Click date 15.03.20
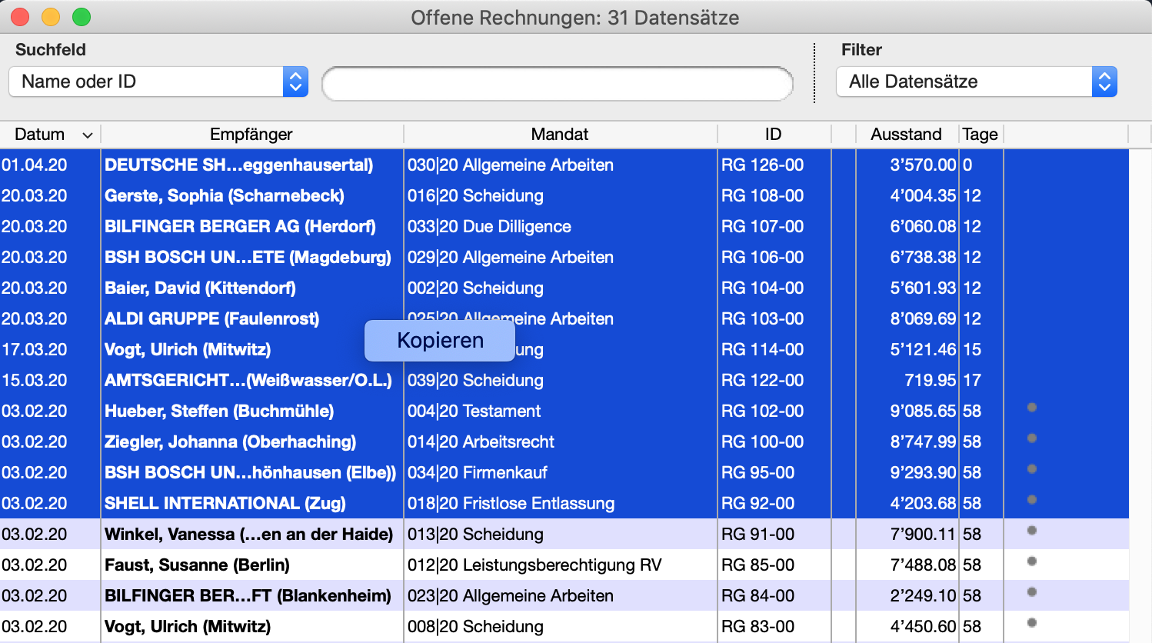Image resolution: width=1152 pixels, height=643 pixels. point(35,381)
